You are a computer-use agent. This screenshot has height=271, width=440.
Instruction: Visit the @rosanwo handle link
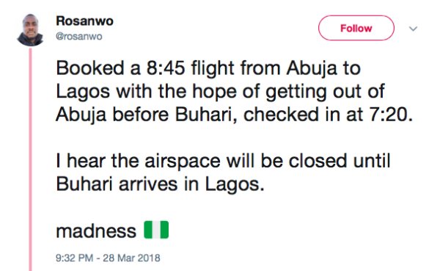coord(79,36)
